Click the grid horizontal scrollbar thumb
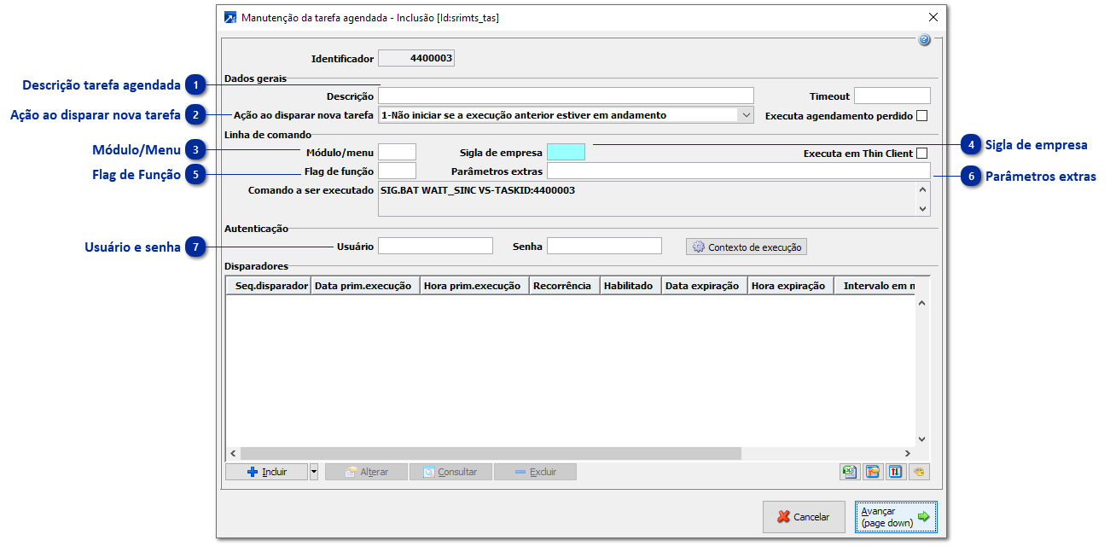 pyautogui.click(x=491, y=454)
